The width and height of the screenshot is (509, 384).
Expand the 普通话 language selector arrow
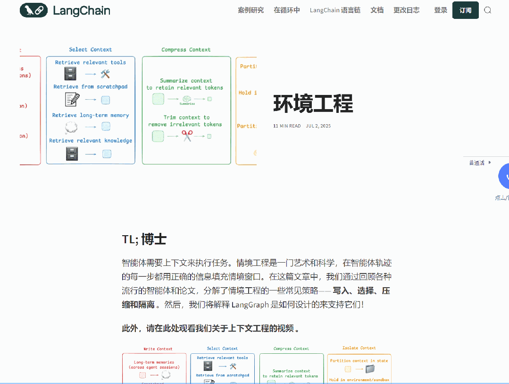490,162
